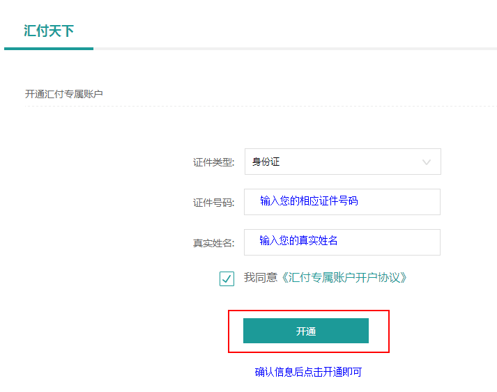Click the 证件号码 label

tap(213, 203)
